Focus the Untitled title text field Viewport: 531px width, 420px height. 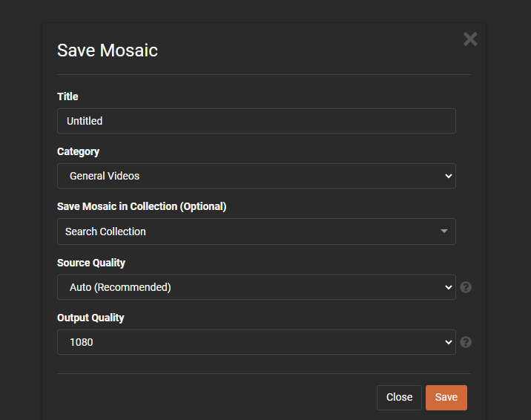coord(256,121)
